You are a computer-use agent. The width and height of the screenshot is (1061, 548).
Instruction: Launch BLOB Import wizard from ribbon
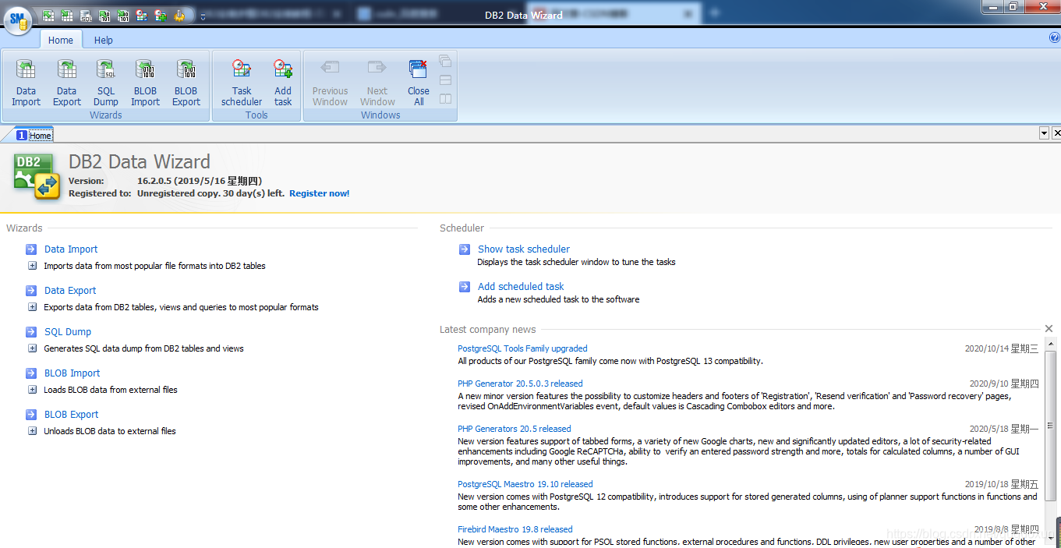[145, 83]
